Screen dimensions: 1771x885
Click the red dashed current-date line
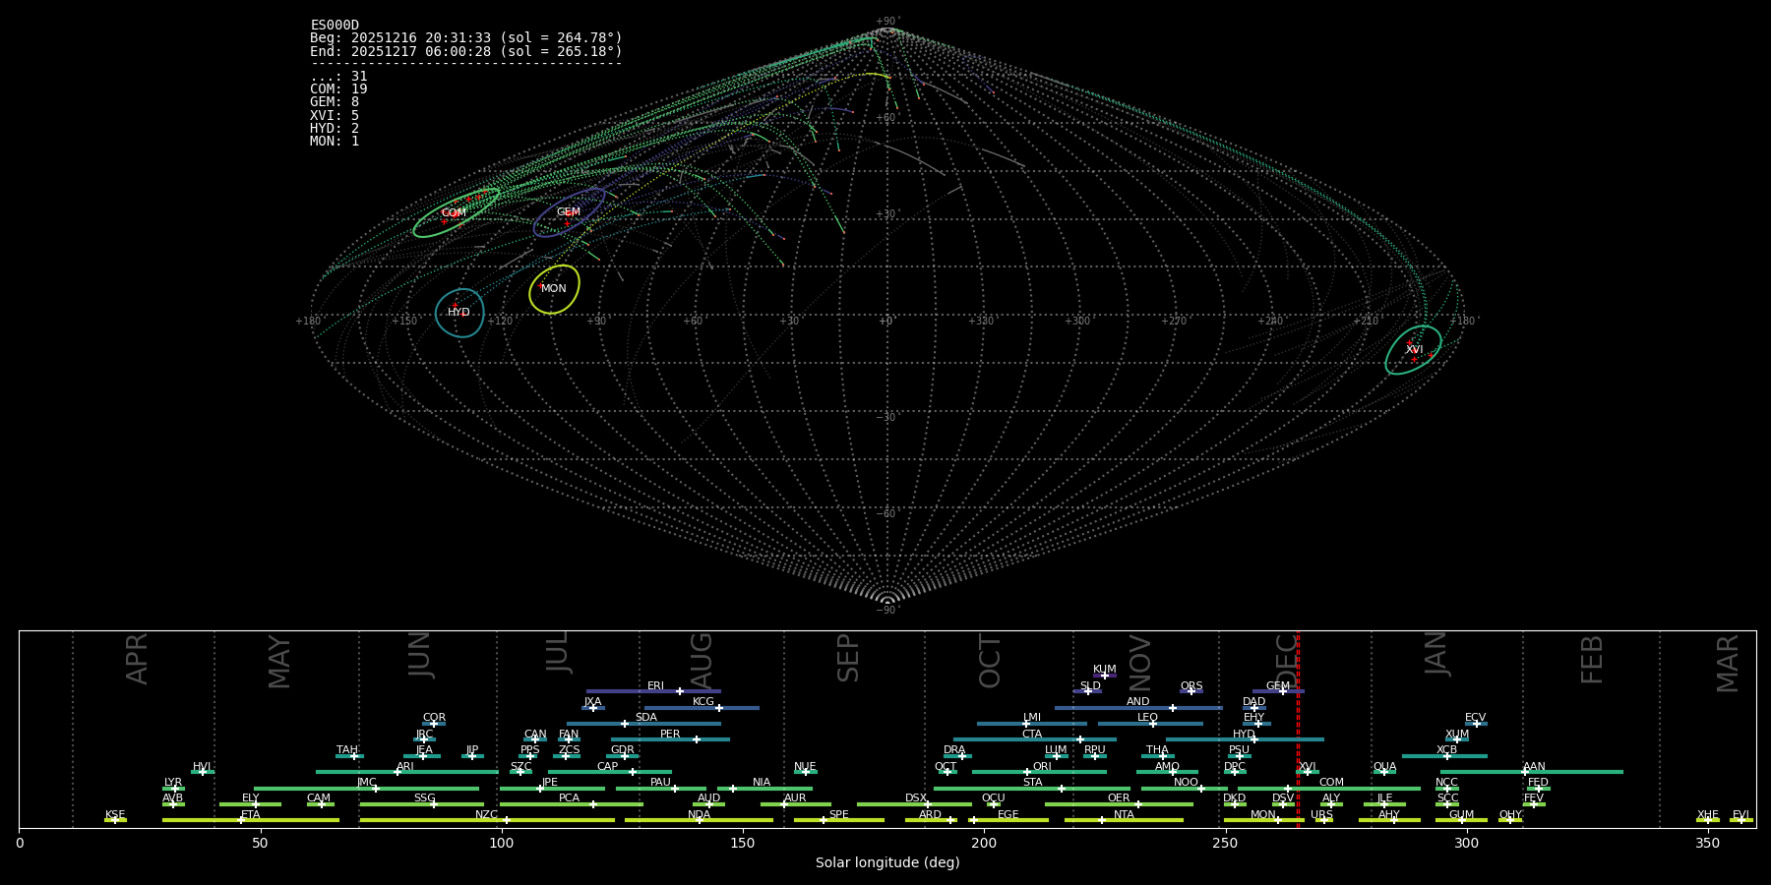coord(1298,728)
